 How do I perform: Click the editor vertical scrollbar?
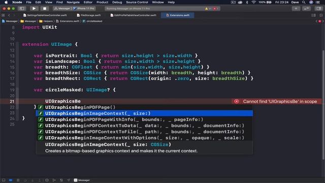click(323, 105)
